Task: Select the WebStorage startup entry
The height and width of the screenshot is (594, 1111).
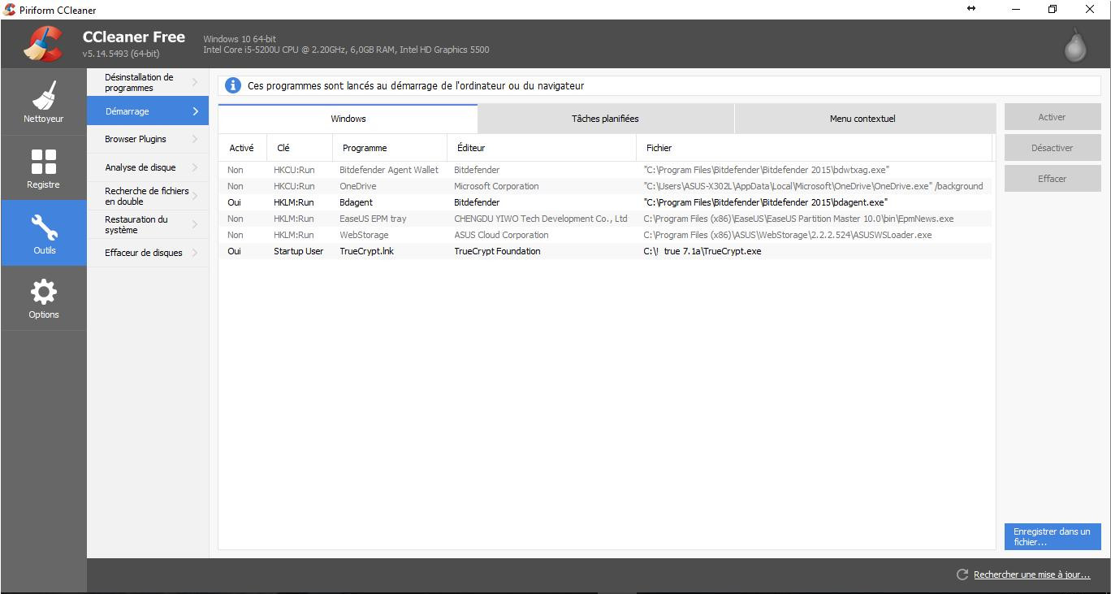Action: [605, 235]
